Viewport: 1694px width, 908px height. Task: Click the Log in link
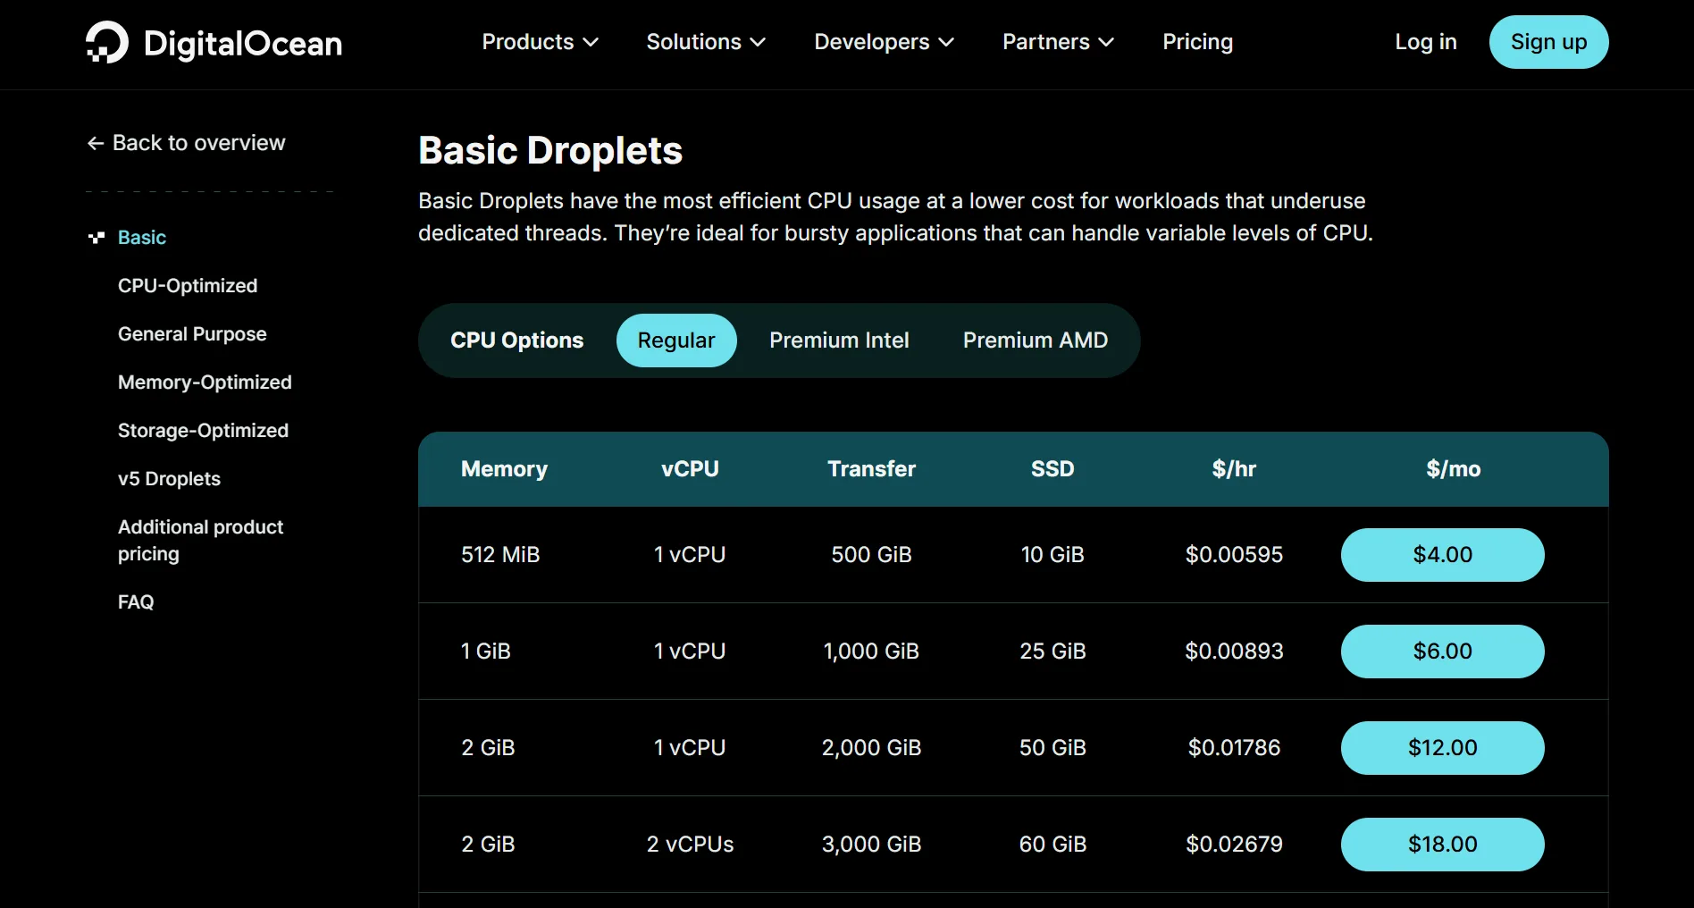[1426, 42]
